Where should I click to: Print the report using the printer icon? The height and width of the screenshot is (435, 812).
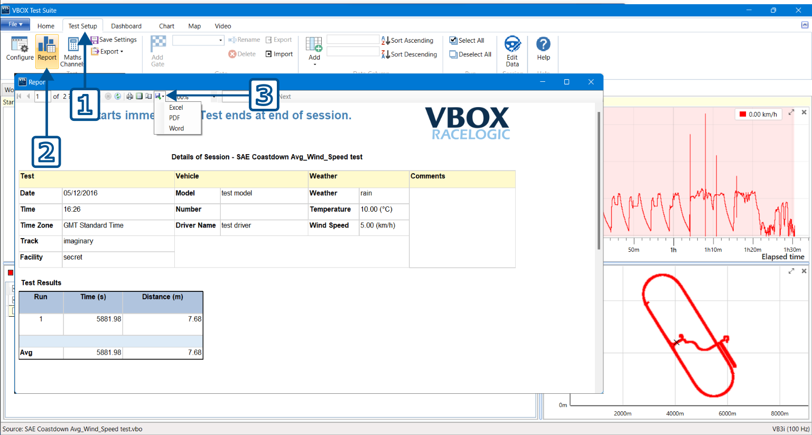[129, 96]
